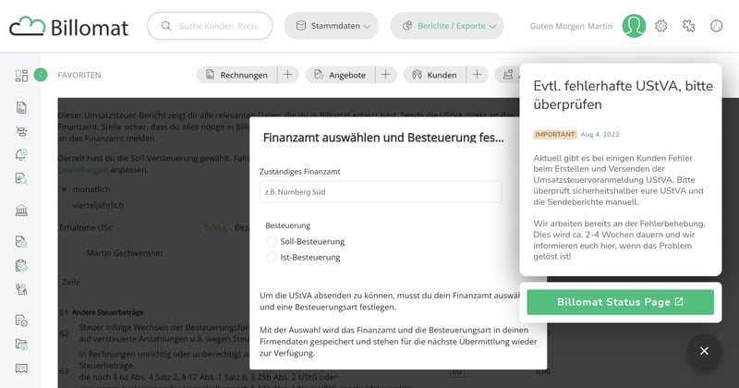This screenshot has height=388, width=739.
Task: Open settings via the gear icon
Action: click(661, 26)
